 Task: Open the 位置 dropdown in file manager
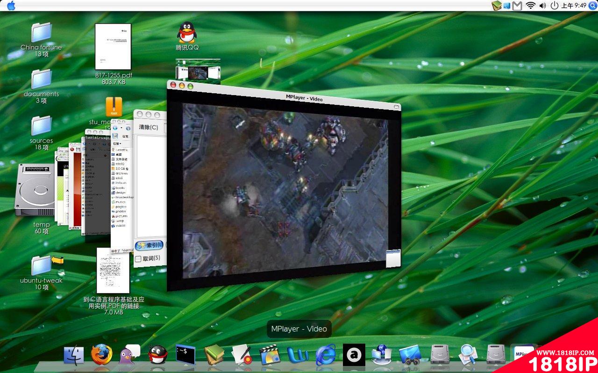(x=117, y=144)
